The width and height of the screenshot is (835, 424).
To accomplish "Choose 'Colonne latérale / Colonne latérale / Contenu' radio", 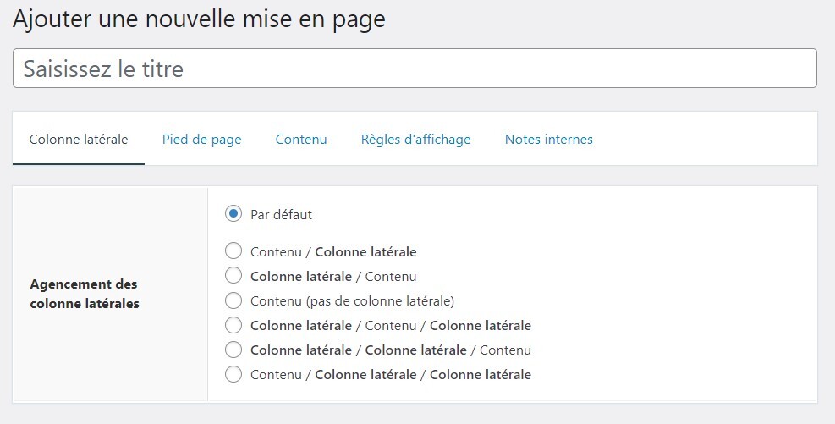I will 233,350.
